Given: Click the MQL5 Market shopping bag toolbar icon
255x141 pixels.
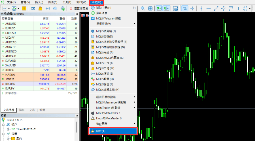Looking at the screenshot, I should (40, 8).
